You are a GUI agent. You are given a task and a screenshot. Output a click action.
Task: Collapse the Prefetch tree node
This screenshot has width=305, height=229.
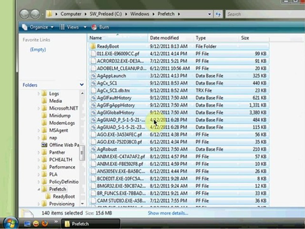(38, 189)
